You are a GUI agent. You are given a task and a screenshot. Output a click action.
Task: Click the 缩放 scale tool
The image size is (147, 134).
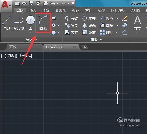coord(89,32)
